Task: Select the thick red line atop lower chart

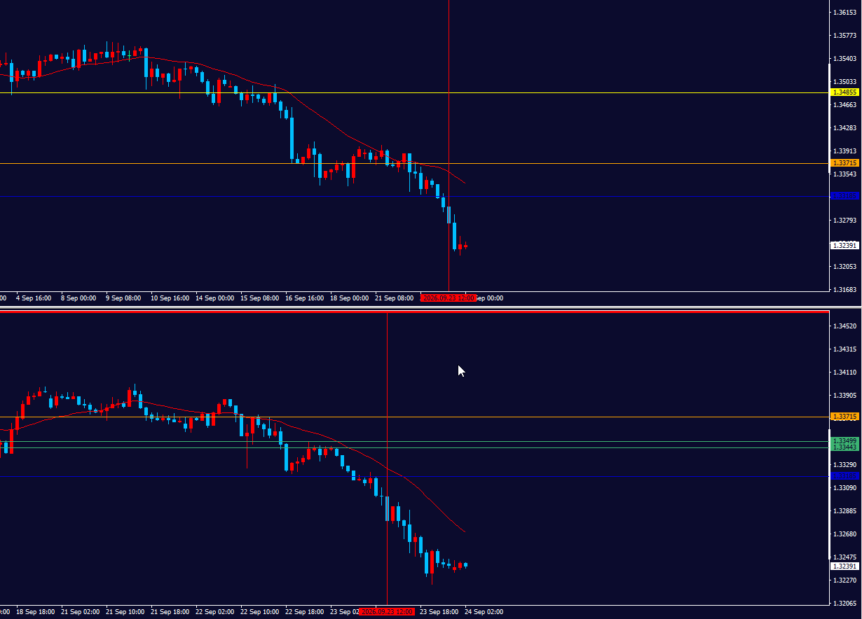Action: click(413, 312)
